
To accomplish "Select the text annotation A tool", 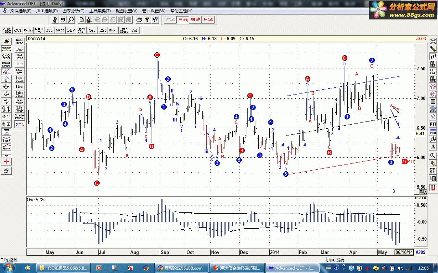I will (x=433, y=147).
